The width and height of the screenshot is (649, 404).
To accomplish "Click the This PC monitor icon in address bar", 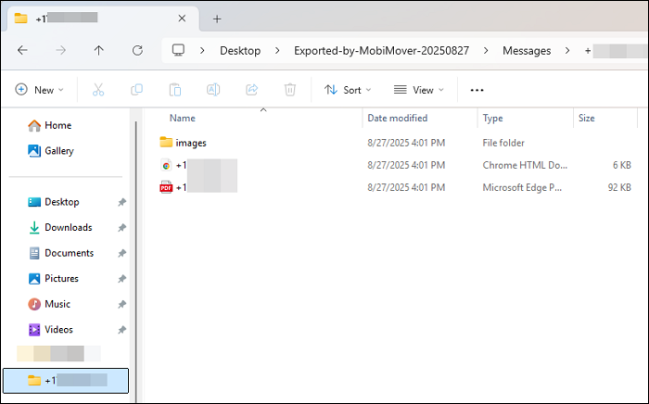I will click(178, 50).
